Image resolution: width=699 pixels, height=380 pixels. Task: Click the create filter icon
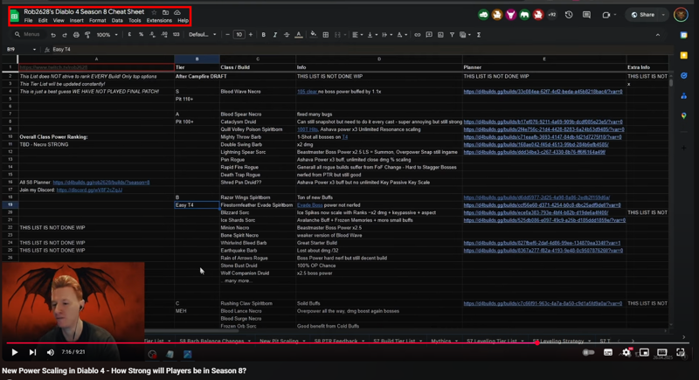(x=452, y=35)
